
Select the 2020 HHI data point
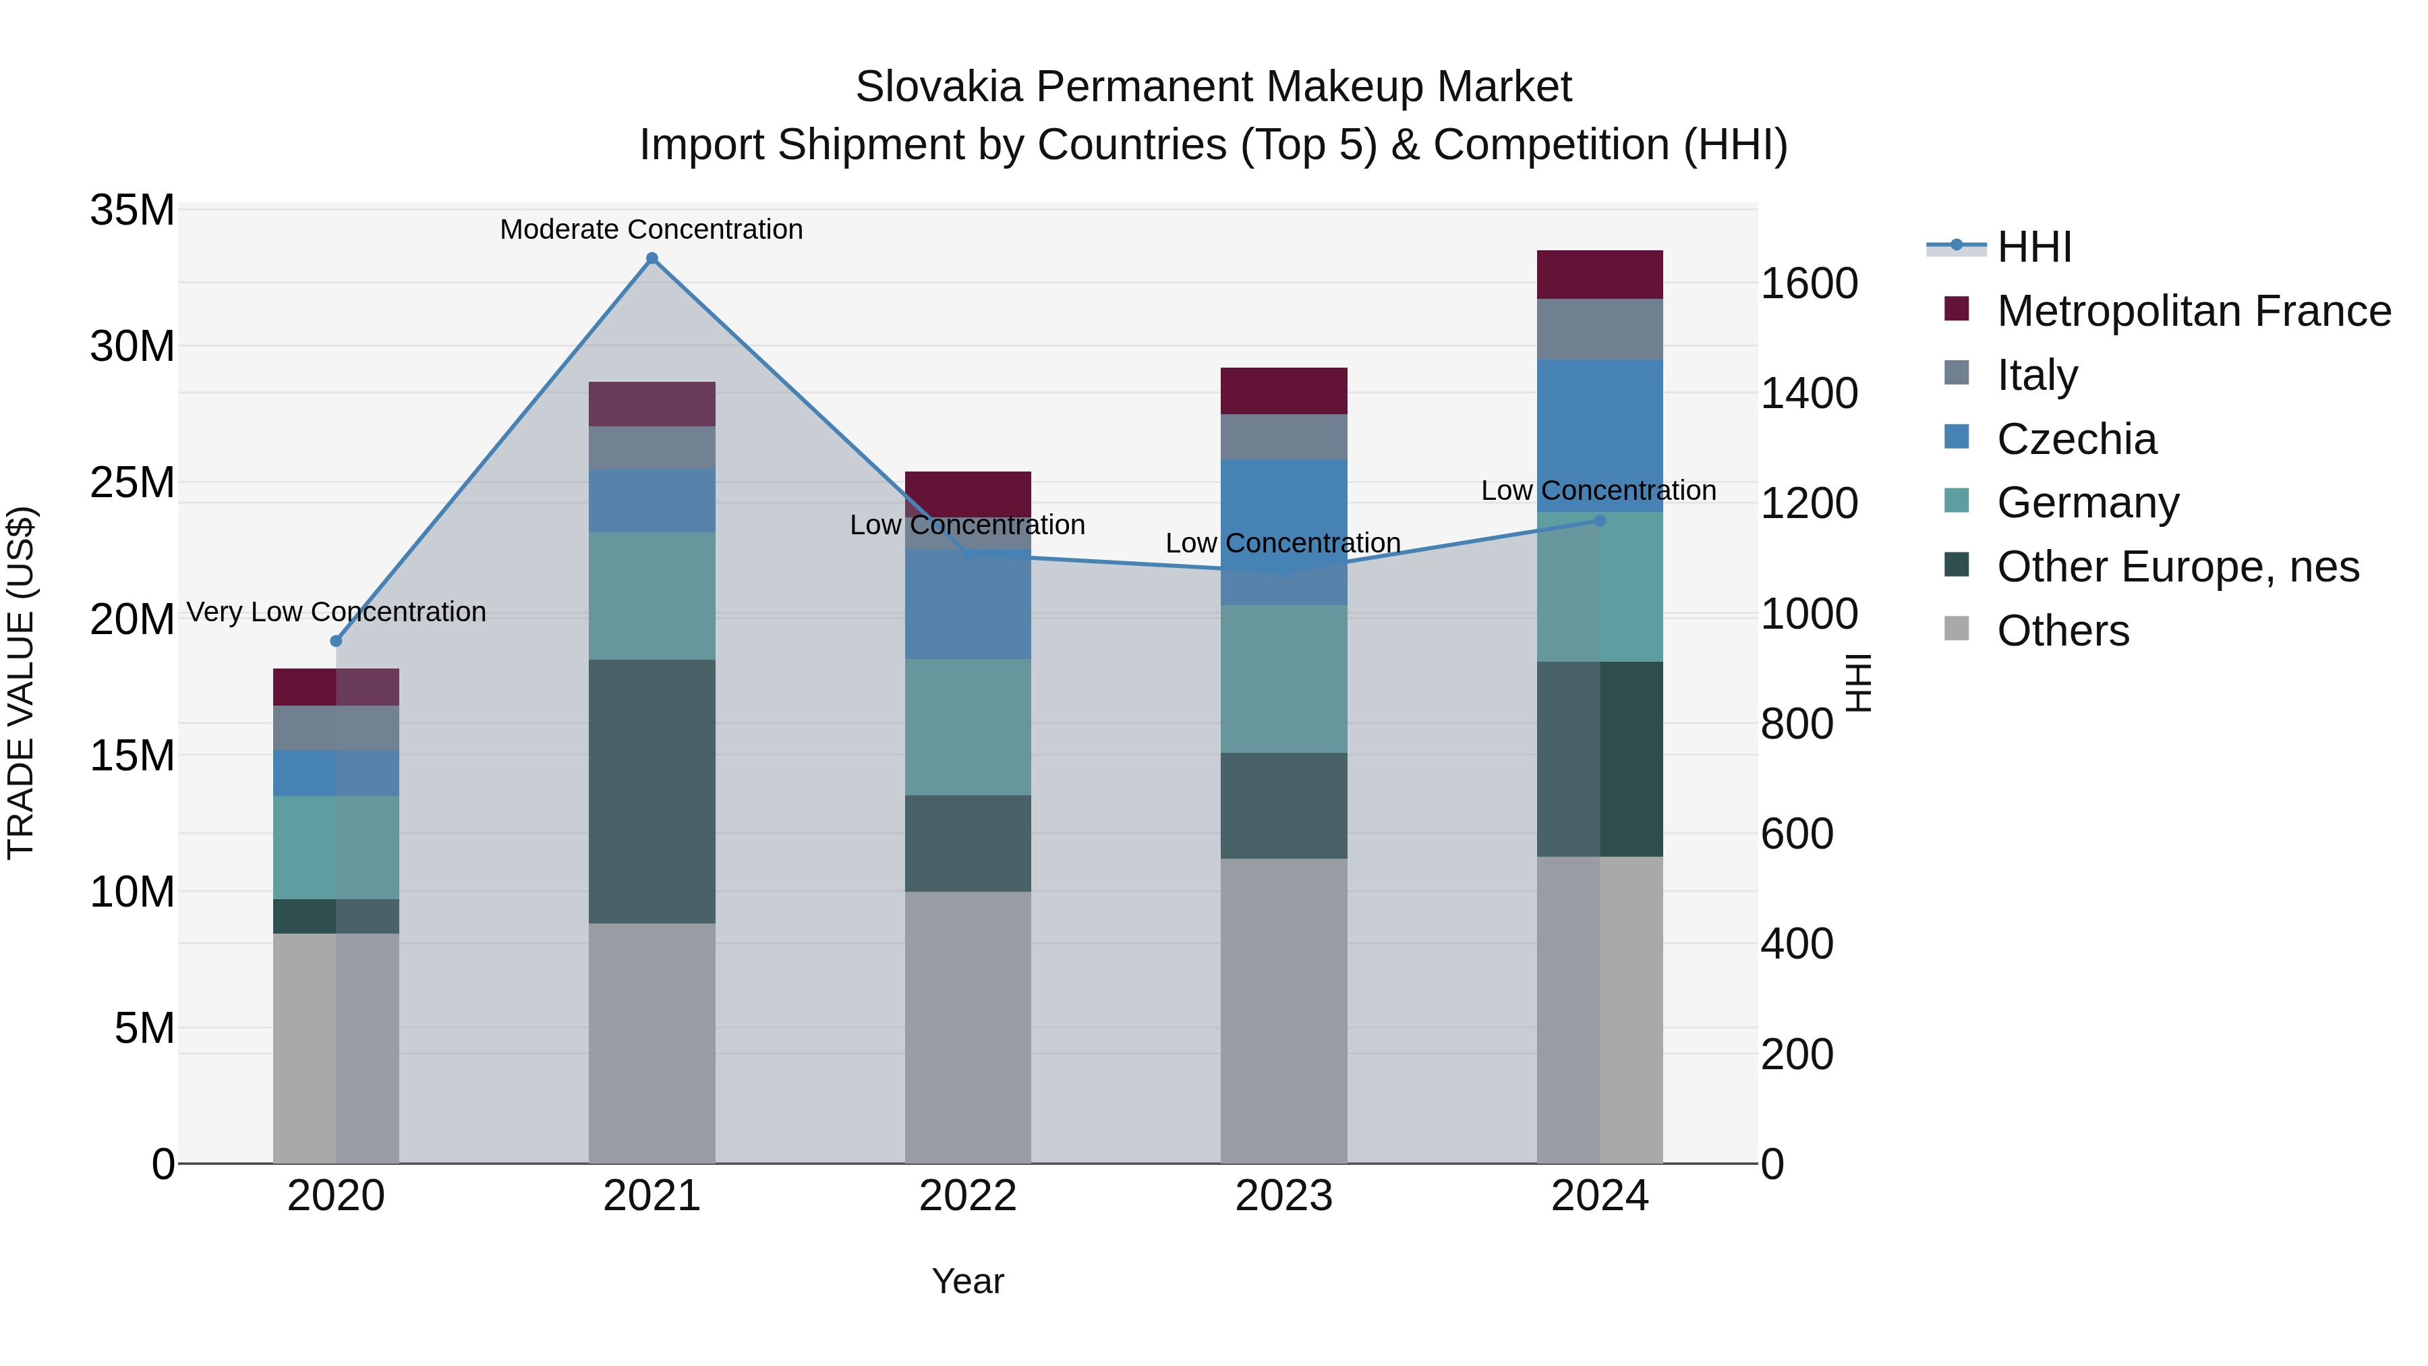pos(337,641)
